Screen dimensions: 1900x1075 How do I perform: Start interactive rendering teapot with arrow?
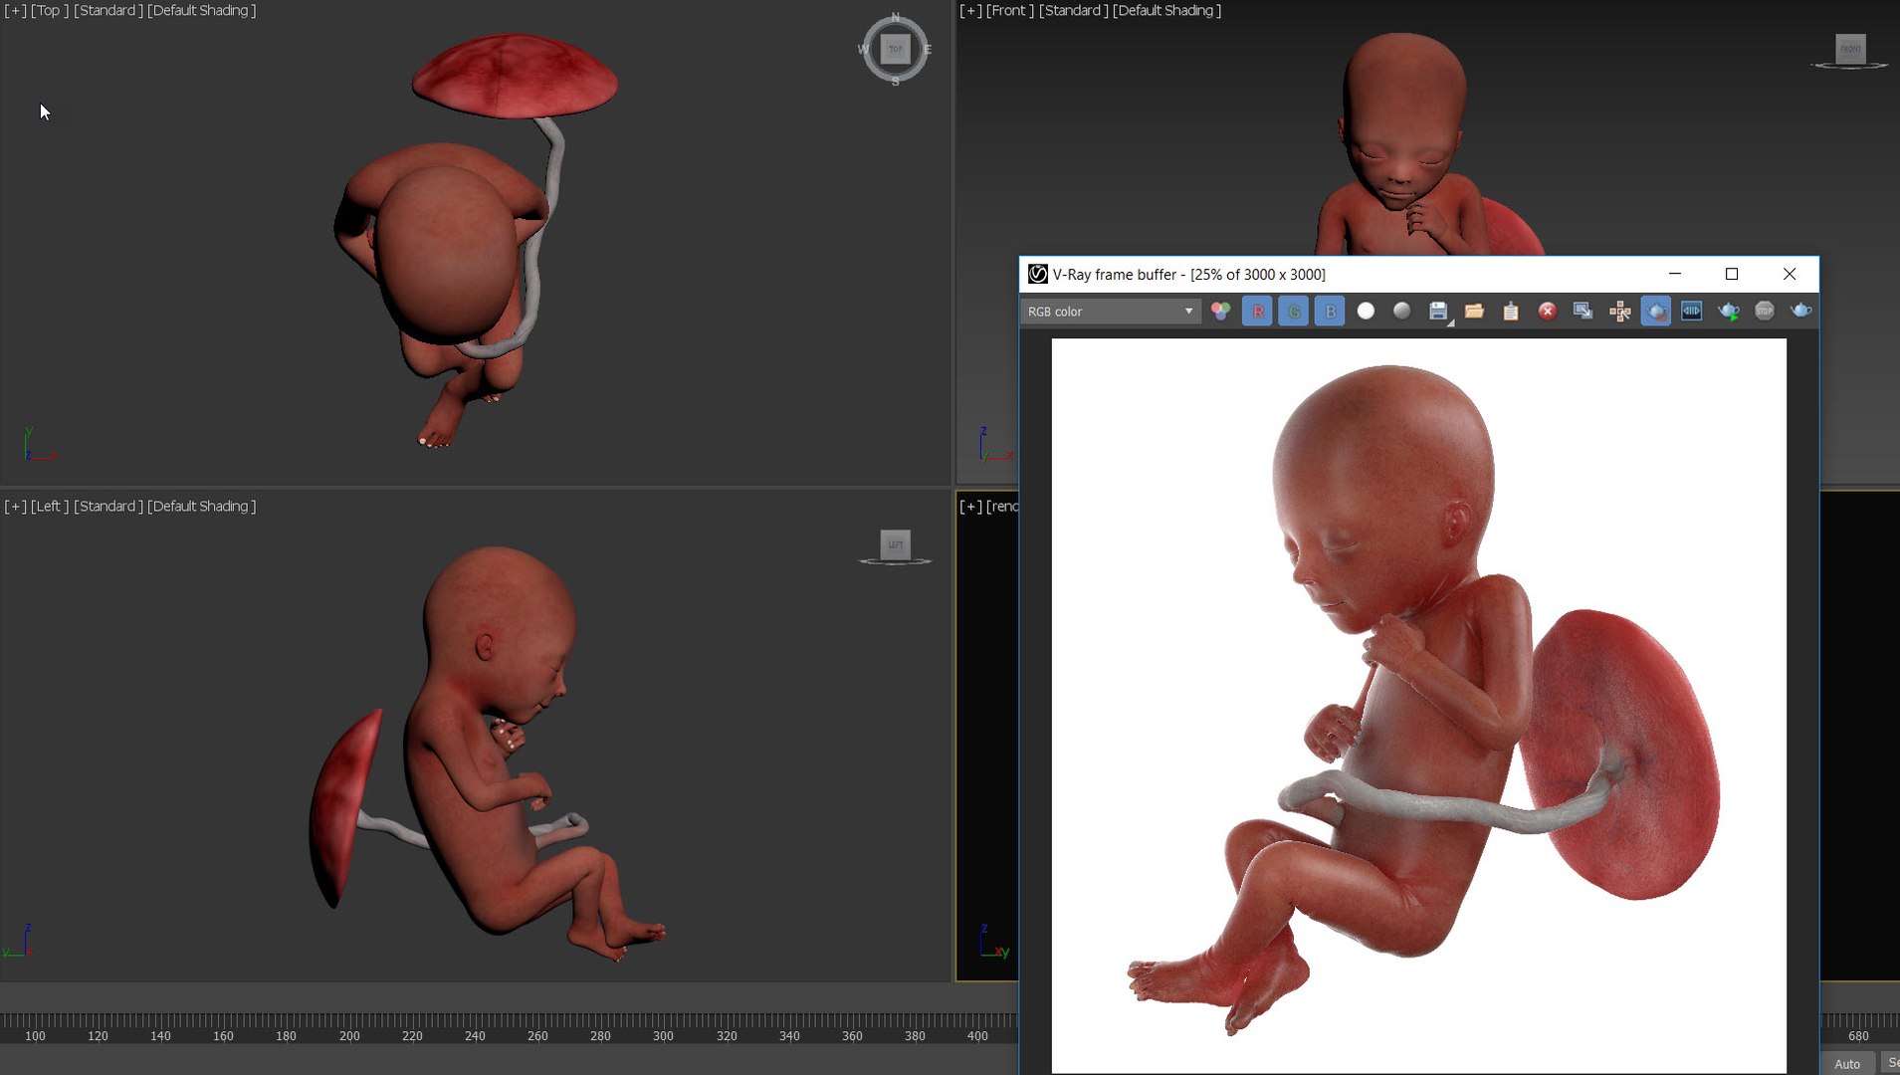pyautogui.click(x=1729, y=312)
